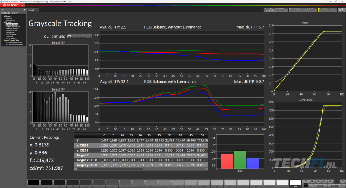
Task: Click the Luminance chart
Action: (308, 135)
